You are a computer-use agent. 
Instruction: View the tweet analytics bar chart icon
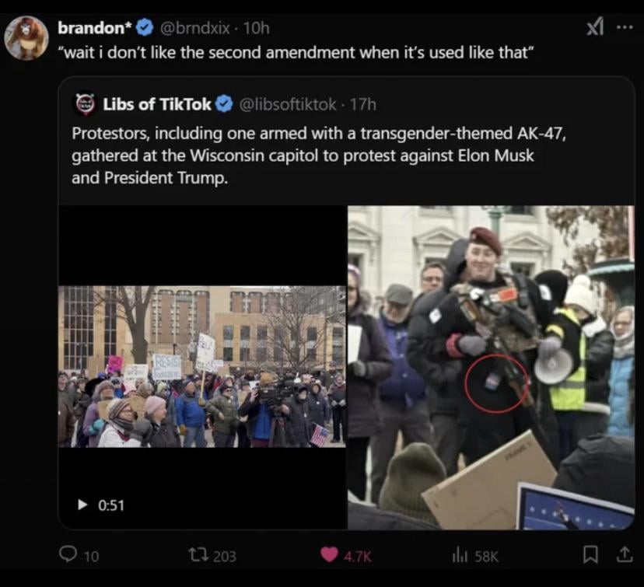[x=460, y=555]
